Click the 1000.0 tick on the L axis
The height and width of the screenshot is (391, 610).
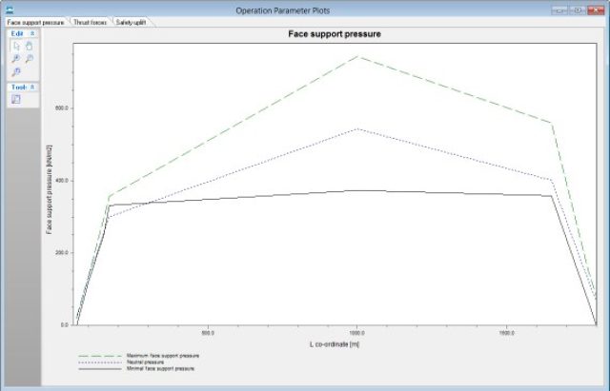(x=357, y=333)
